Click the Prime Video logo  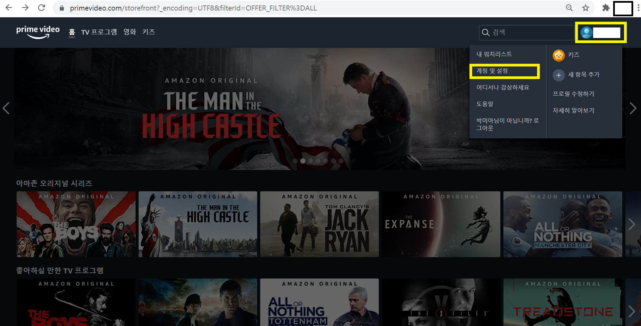coord(38,32)
